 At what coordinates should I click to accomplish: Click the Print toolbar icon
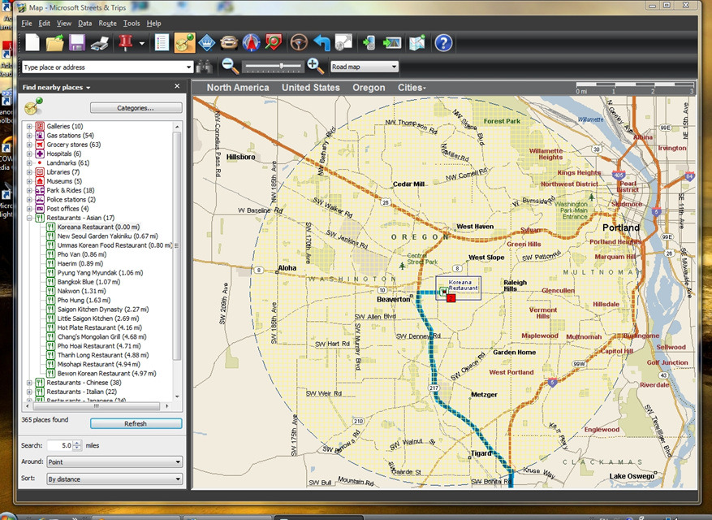tap(100, 43)
